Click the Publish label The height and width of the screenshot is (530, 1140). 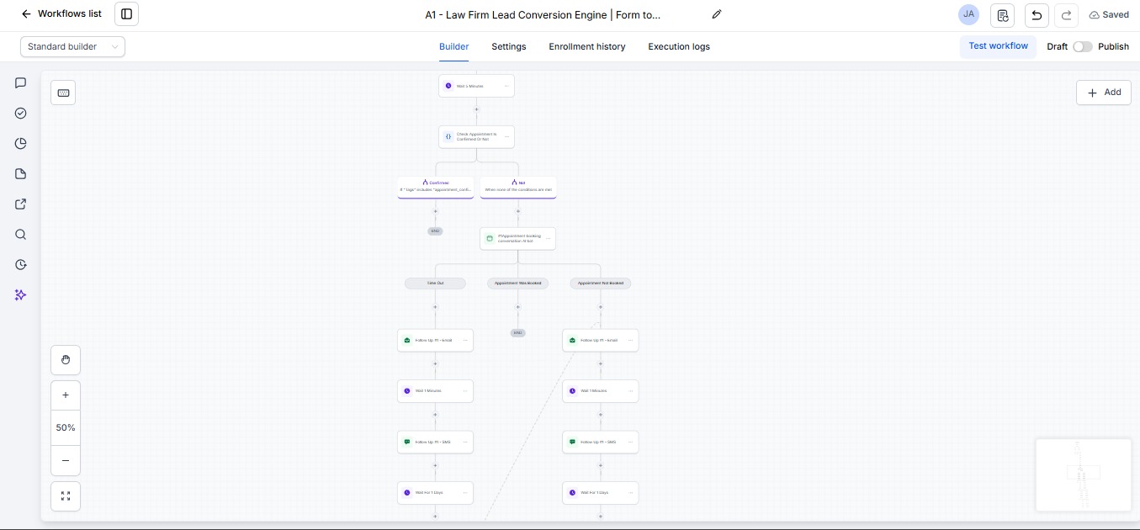click(1113, 47)
